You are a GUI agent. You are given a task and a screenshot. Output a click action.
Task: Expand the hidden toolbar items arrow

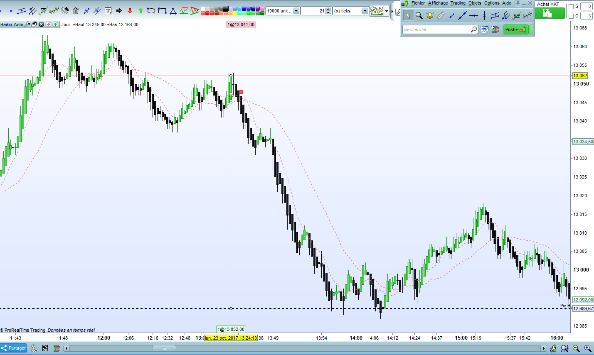tap(392, 11)
